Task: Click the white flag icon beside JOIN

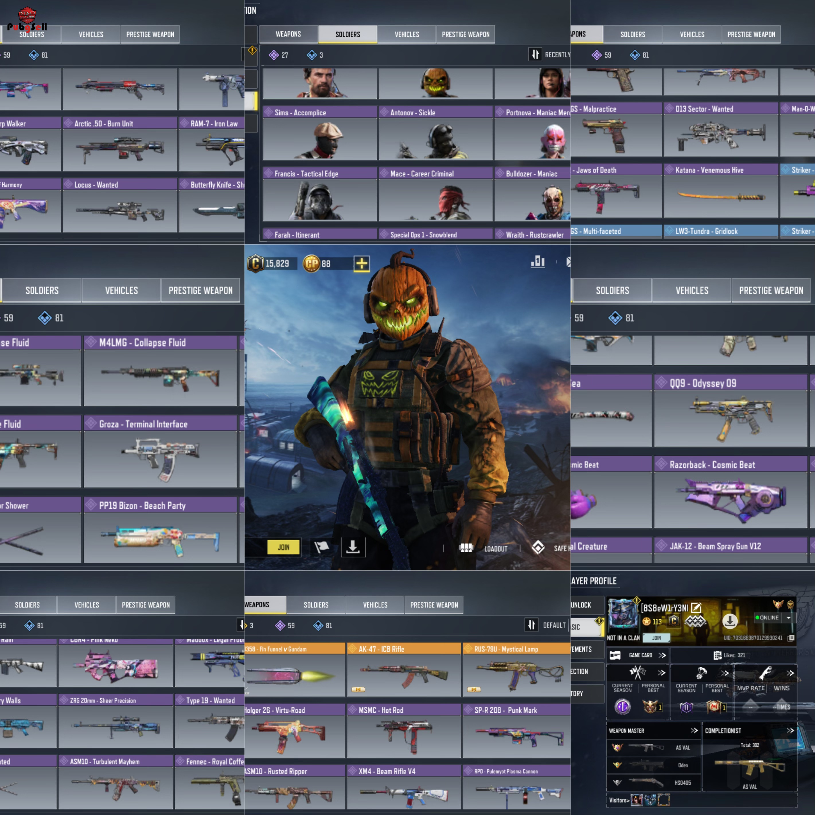Action: (321, 547)
